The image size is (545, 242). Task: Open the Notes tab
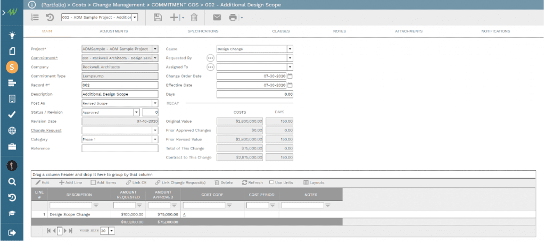tap(340, 31)
